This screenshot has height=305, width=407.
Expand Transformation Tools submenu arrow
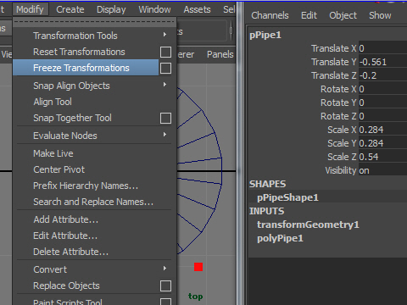164,35
